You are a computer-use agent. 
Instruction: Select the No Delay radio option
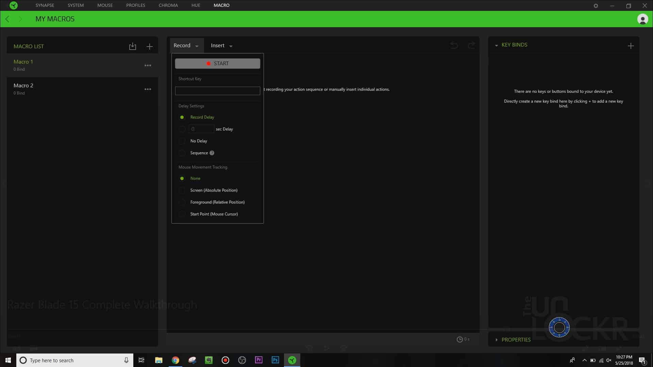(182, 141)
